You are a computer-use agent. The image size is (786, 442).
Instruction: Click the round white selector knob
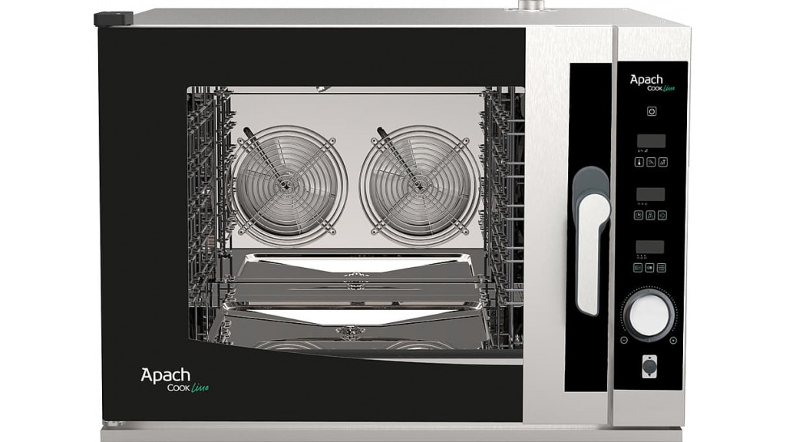click(649, 313)
